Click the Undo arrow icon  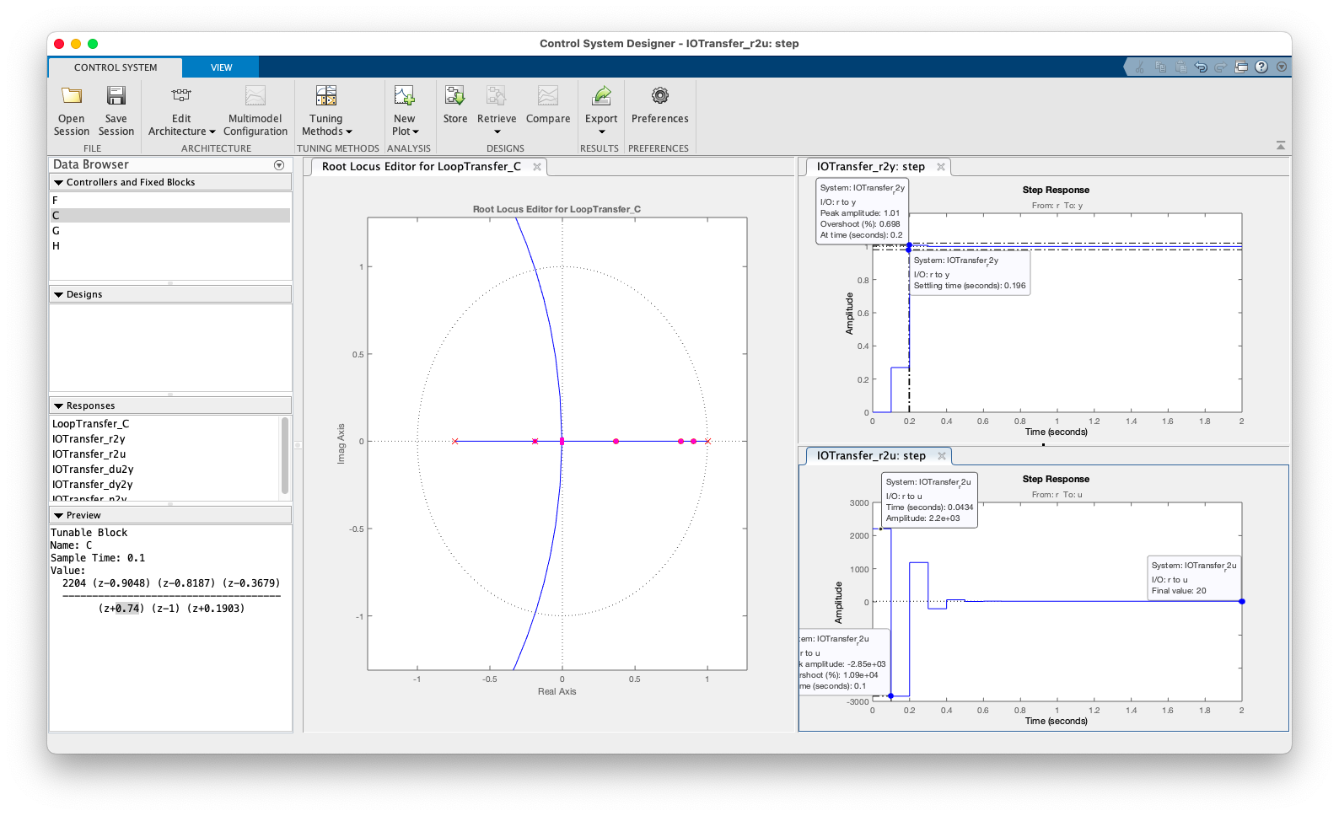(1201, 67)
